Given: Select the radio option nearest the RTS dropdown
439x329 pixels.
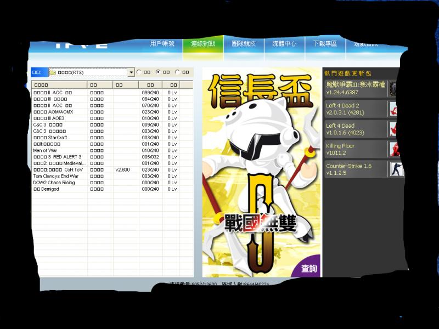Looking at the screenshot, I should tap(139, 72).
